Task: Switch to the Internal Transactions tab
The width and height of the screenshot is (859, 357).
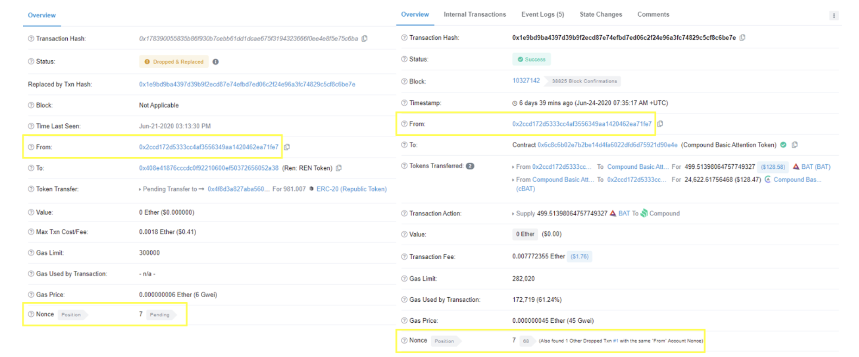Action: click(474, 14)
